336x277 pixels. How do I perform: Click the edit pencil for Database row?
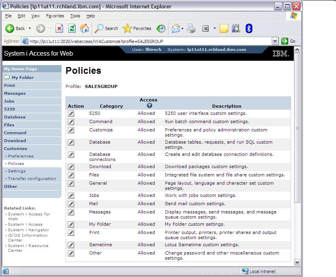click(x=71, y=142)
